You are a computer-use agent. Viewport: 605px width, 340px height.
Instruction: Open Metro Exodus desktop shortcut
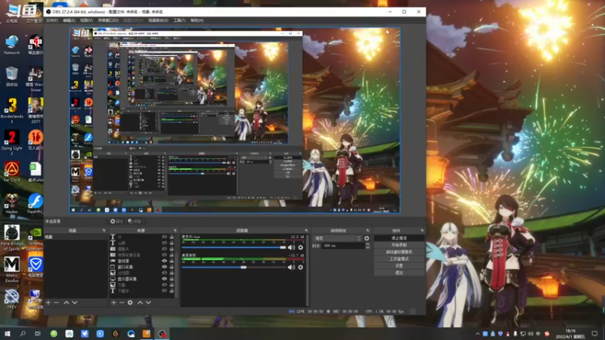[12, 270]
